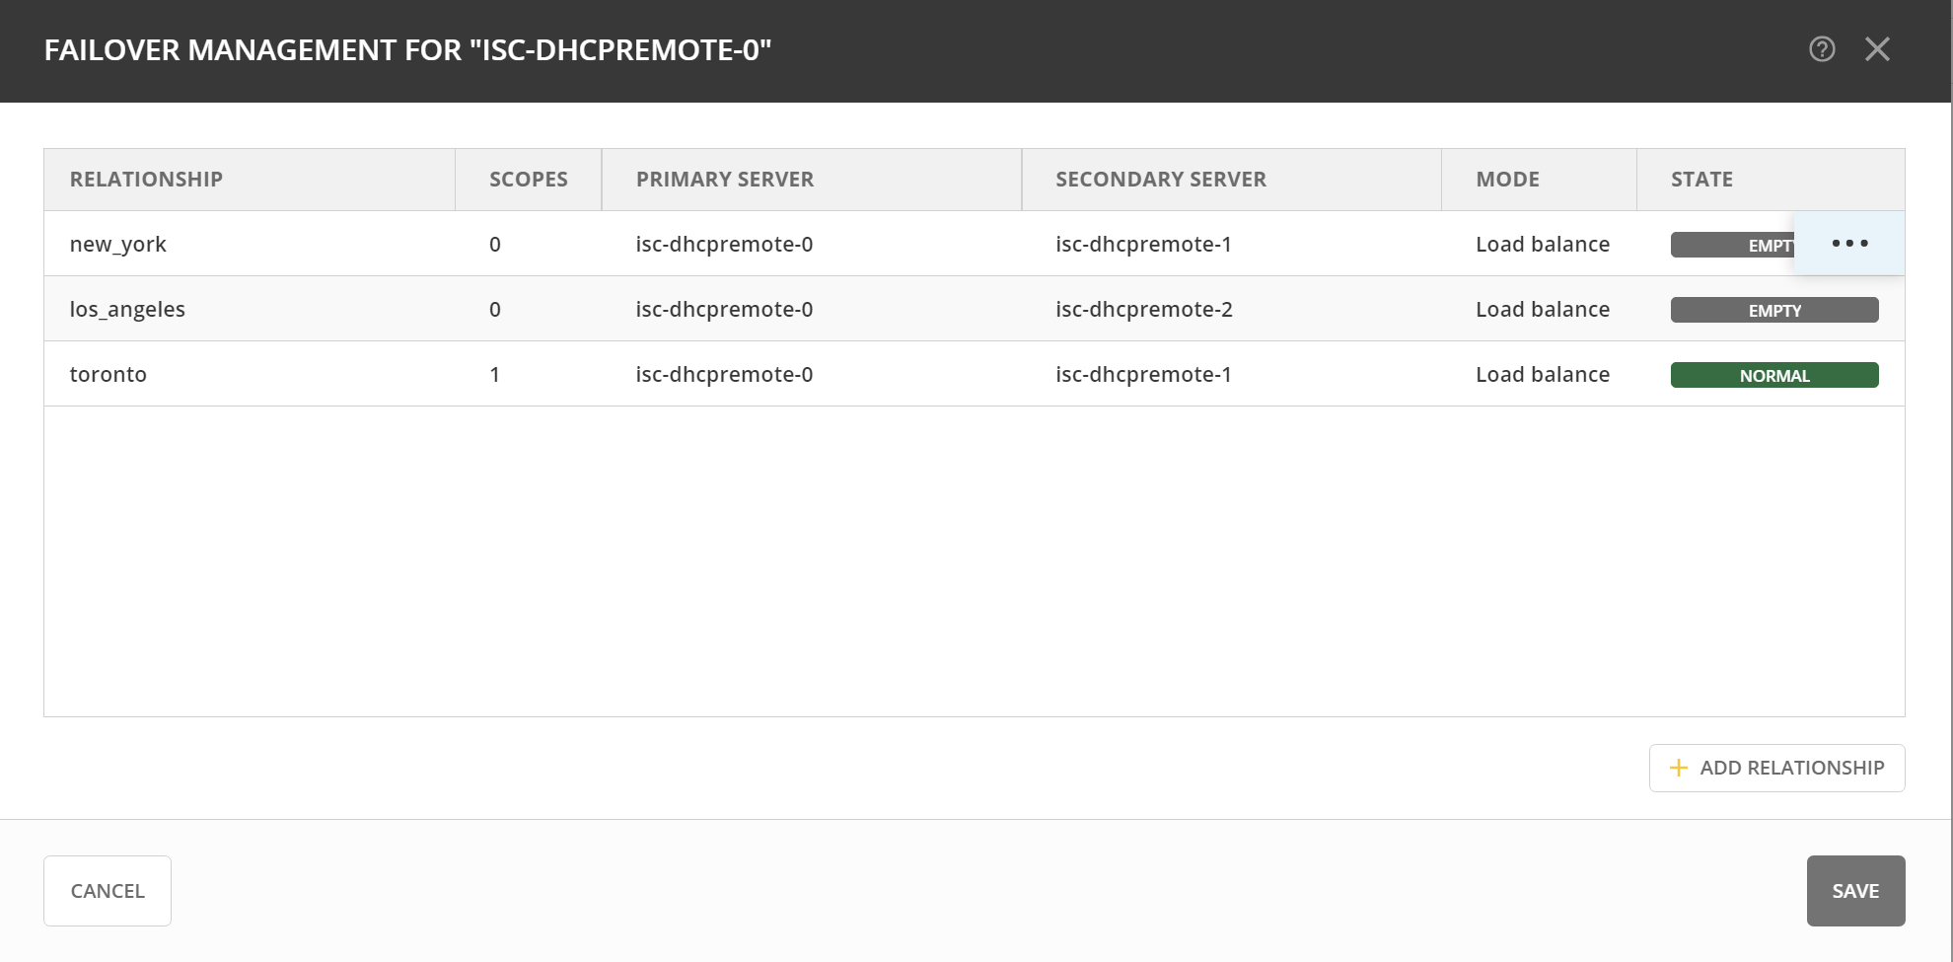Click isc-dhcpremote-2 secondary server cell
This screenshot has width=1953, height=962.
click(x=1143, y=309)
